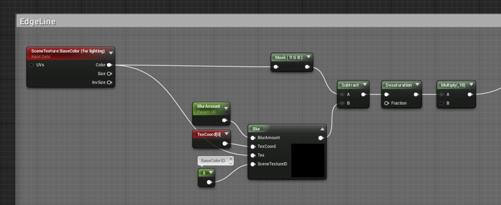Click the Color output pin on SceneTexture
This screenshot has width=501, height=205.
[109, 65]
